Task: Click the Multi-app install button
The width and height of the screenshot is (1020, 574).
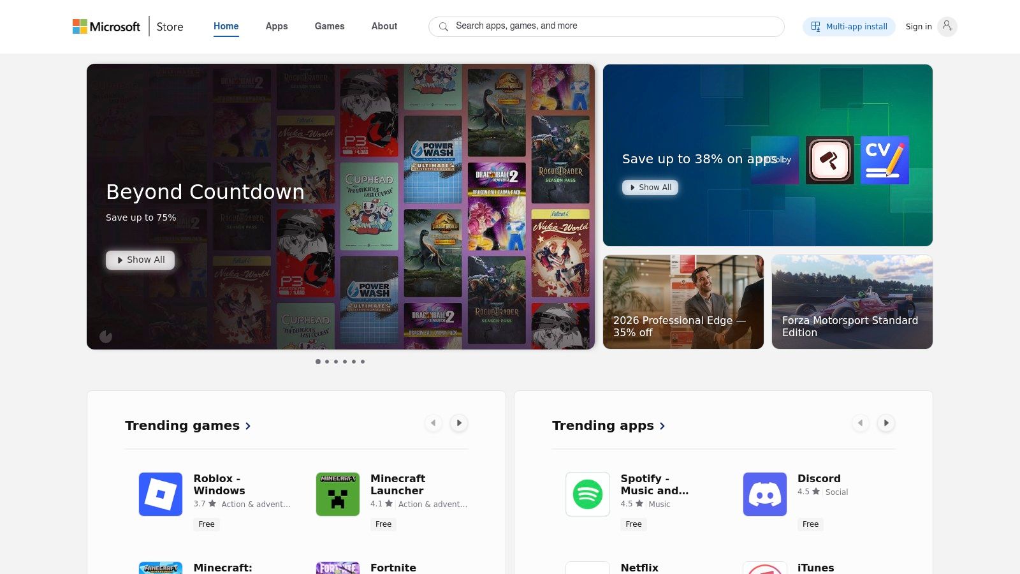Action: pyautogui.click(x=849, y=26)
